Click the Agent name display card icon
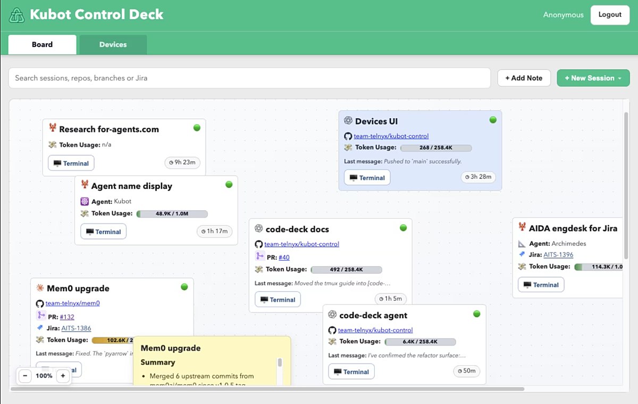The image size is (638, 404). click(85, 185)
